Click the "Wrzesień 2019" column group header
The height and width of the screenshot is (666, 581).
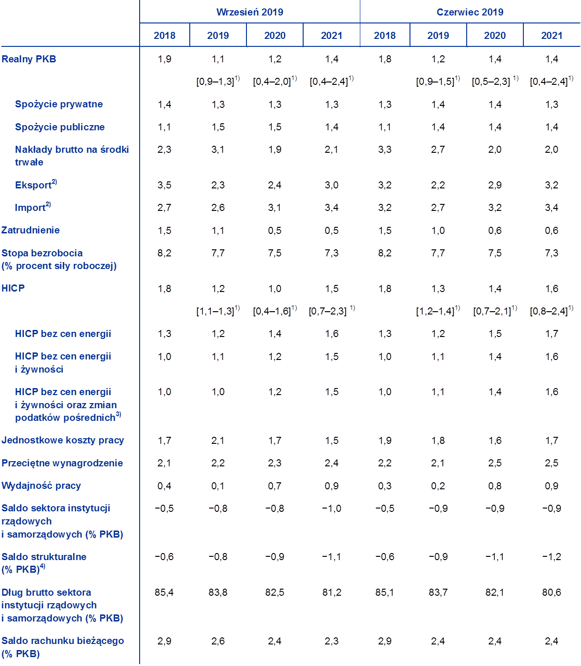(x=249, y=12)
